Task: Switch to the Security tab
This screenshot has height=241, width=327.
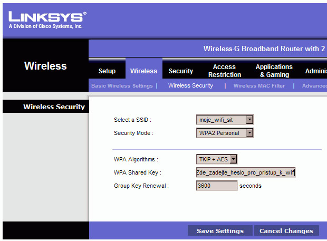Action: point(181,71)
